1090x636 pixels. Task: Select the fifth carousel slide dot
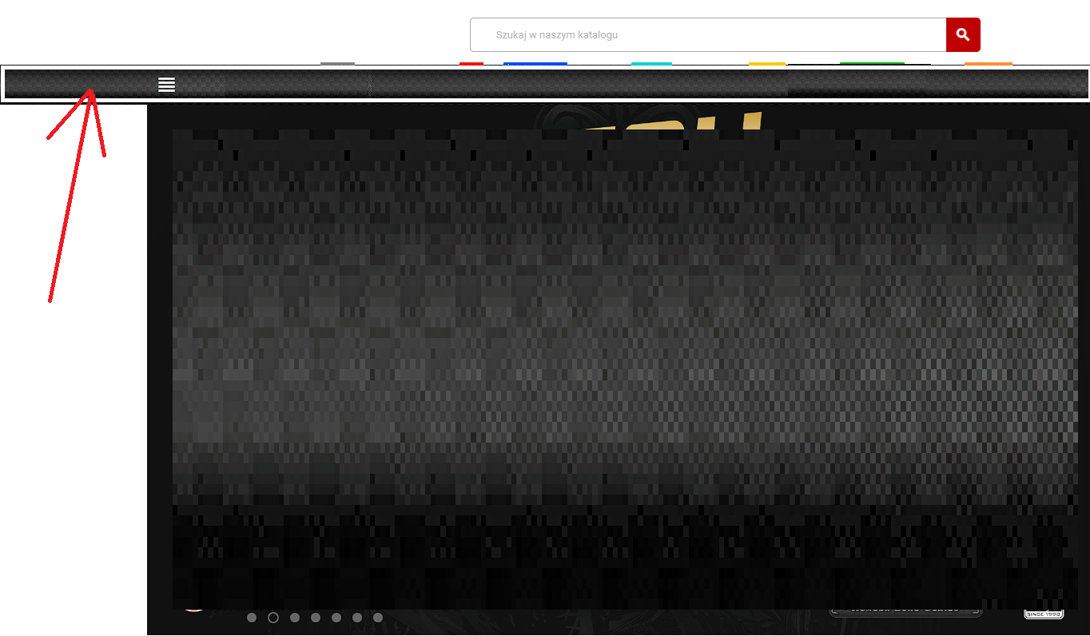tap(336, 618)
